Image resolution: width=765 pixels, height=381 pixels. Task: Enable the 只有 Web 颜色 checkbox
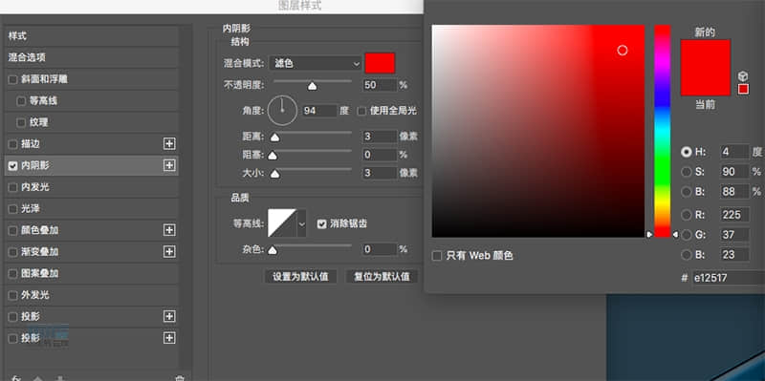click(437, 256)
